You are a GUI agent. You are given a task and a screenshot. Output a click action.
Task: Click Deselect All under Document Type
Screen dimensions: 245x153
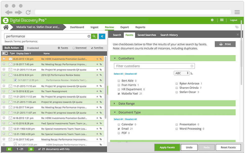tap(131, 119)
